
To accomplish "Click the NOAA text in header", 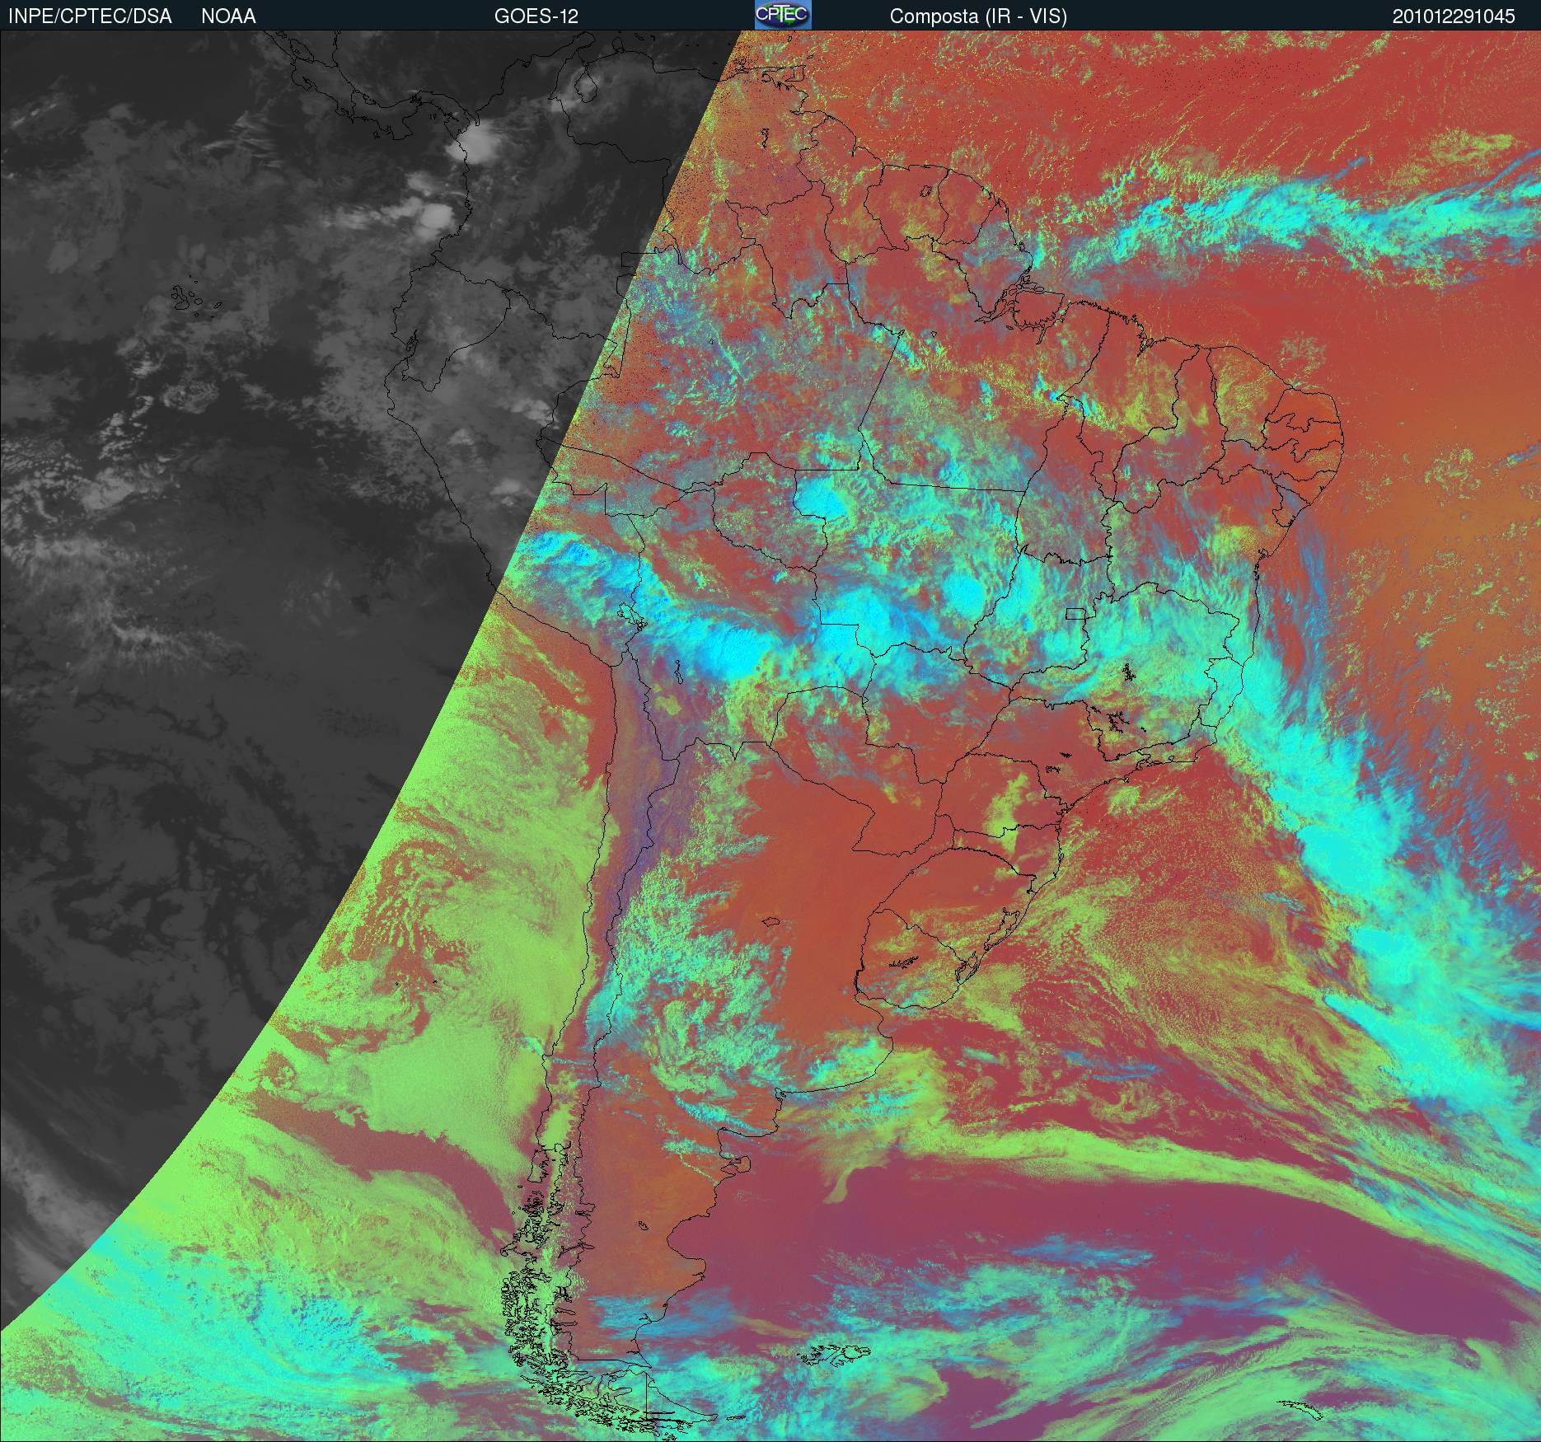I will tap(228, 16).
